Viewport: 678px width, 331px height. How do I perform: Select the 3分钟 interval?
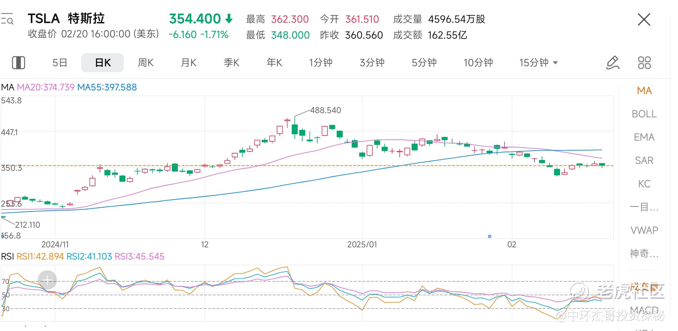pos(372,63)
